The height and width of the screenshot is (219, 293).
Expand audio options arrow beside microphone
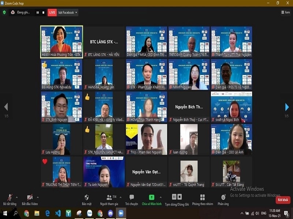pos(18,197)
